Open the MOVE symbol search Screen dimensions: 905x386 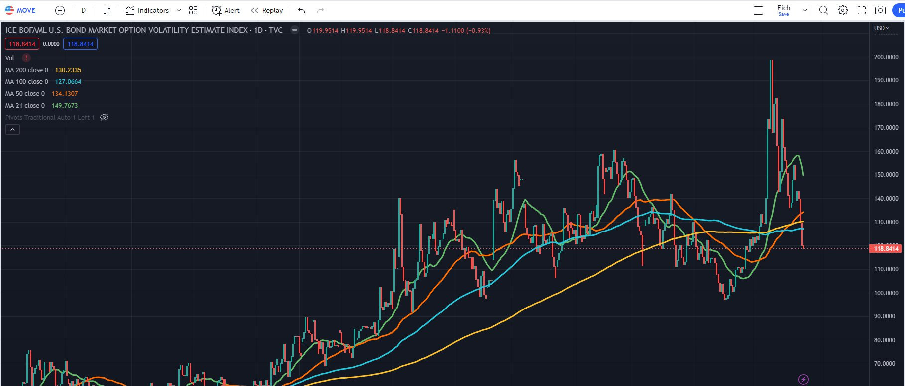[x=20, y=10]
